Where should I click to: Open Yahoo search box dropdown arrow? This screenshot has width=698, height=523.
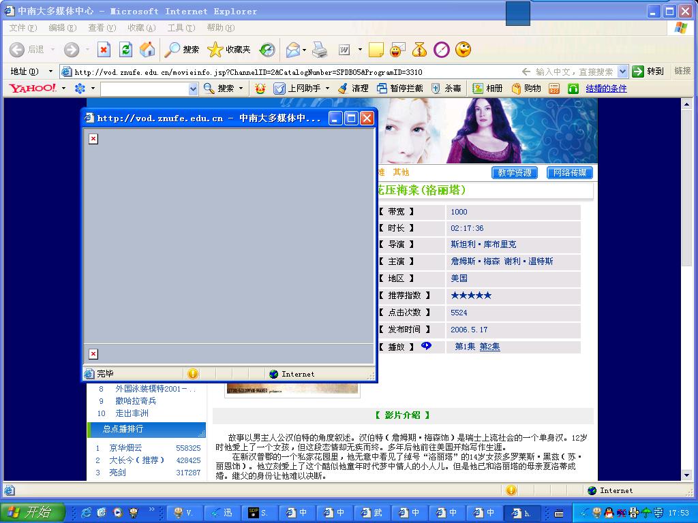coord(193,89)
